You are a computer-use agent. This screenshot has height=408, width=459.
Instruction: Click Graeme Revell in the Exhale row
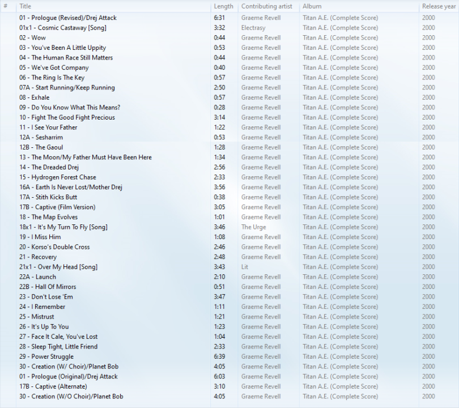point(261,97)
